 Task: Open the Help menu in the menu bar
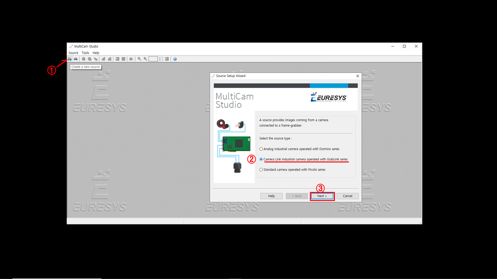(96, 53)
